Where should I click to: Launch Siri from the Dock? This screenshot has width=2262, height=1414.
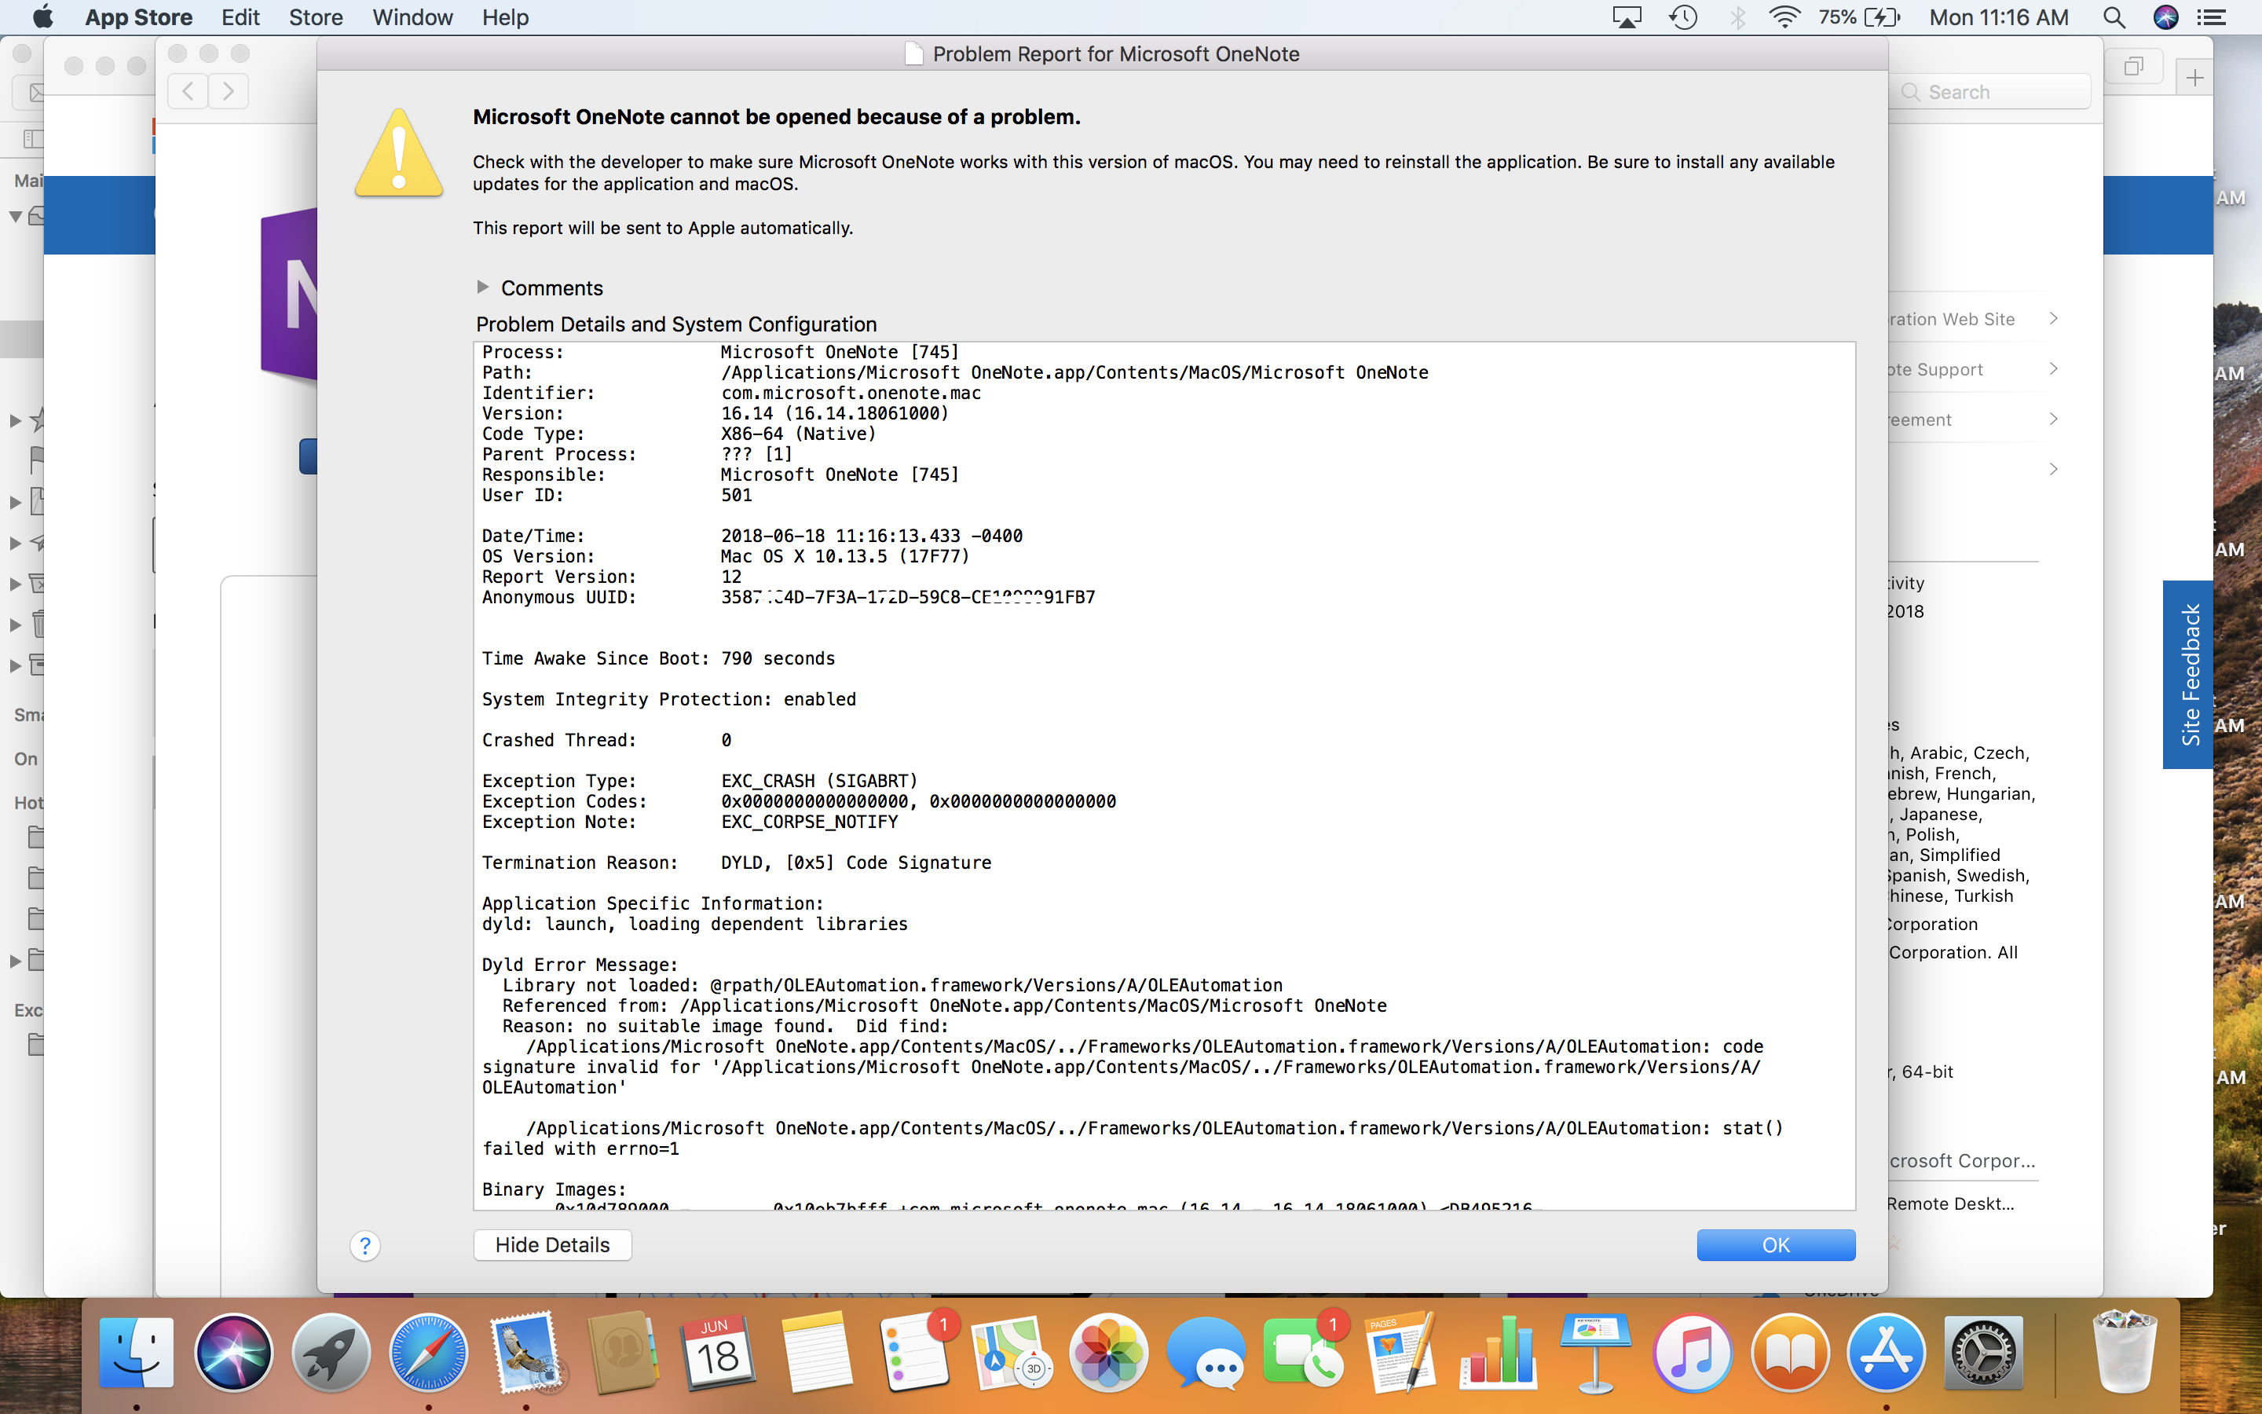click(x=234, y=1354)
